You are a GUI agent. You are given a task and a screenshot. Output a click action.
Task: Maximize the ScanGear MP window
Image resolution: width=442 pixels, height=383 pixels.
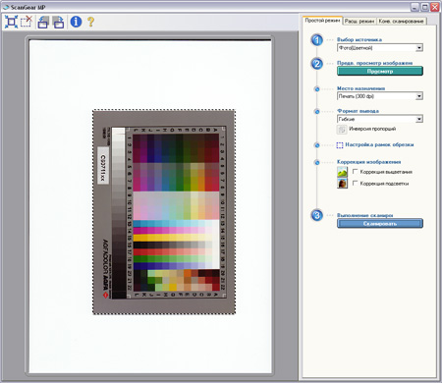(425, 7)
